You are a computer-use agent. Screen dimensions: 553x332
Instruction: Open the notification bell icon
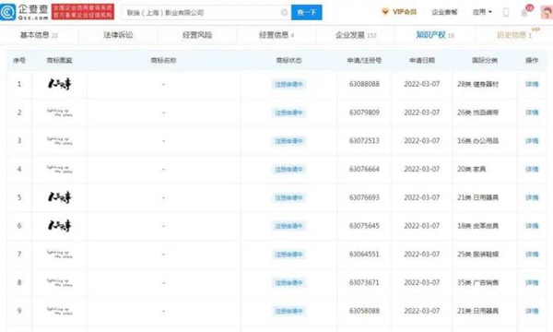524,13
